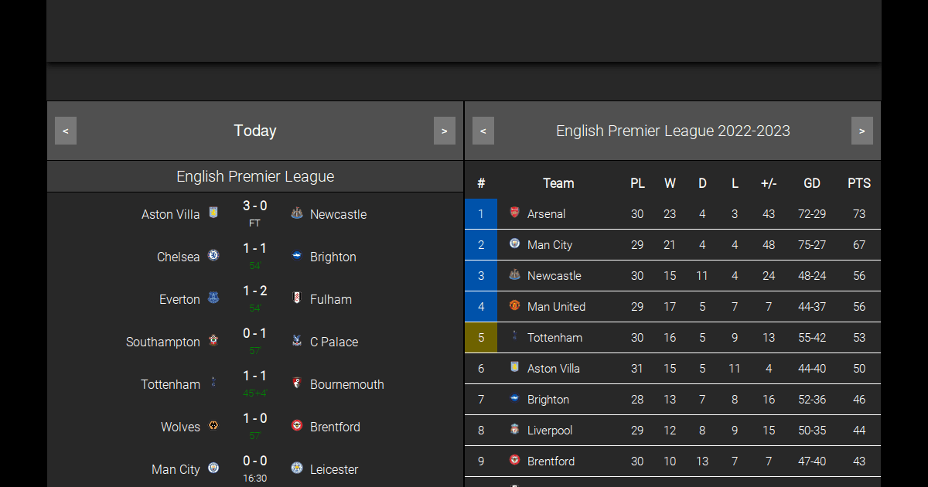
Task: Select the Brighton badge next to the Chelsea match
Action: 297,256
